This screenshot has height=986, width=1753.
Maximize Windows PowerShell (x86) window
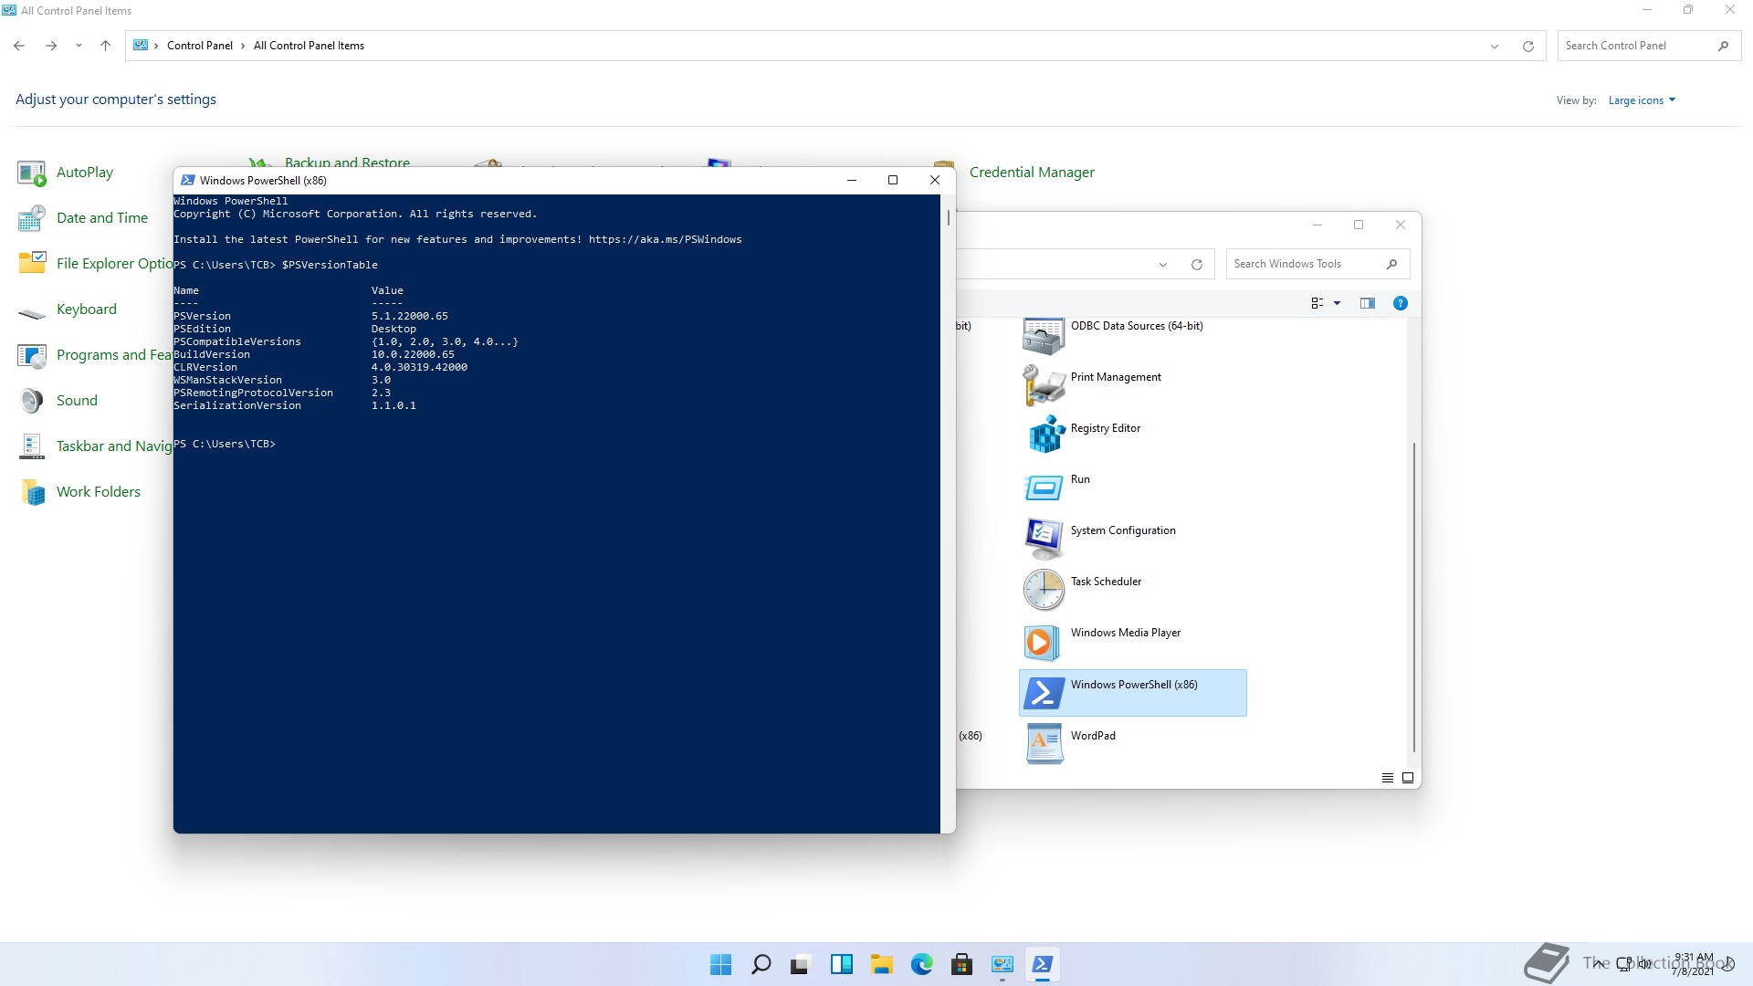click(893, 180)
